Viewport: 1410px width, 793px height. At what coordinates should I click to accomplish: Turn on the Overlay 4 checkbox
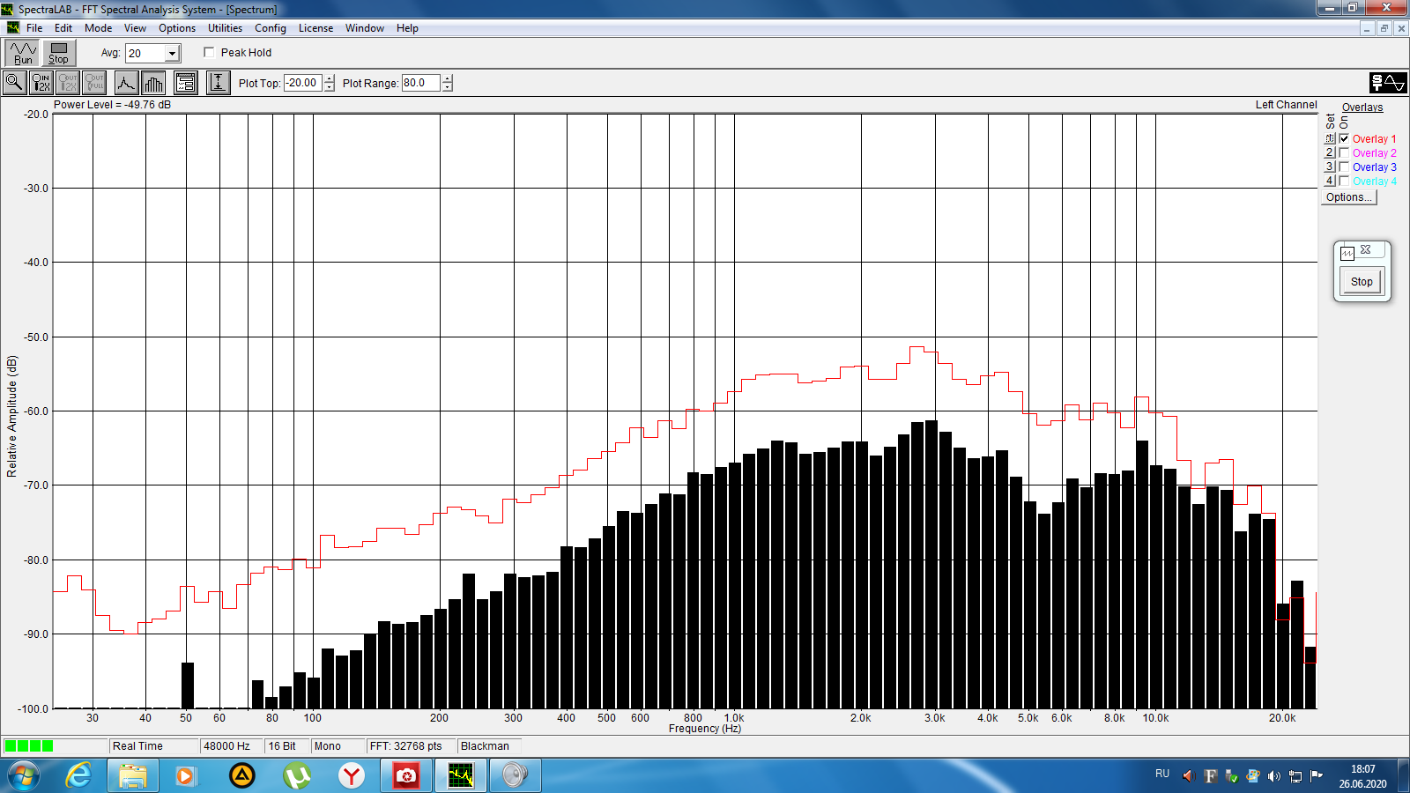tap(1344, 181)
